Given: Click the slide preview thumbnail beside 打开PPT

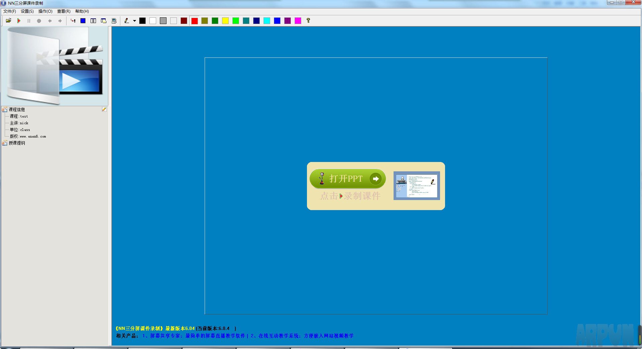Looking at the screenshot, I should (x=417, y=186).
